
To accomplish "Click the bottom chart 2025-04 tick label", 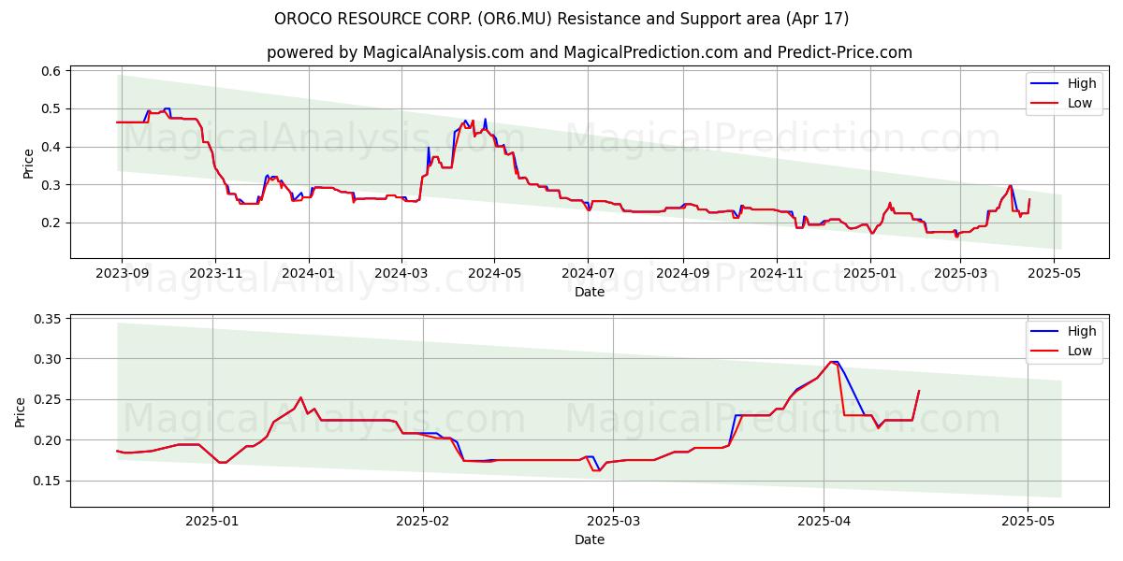I will tap(824, 521).
